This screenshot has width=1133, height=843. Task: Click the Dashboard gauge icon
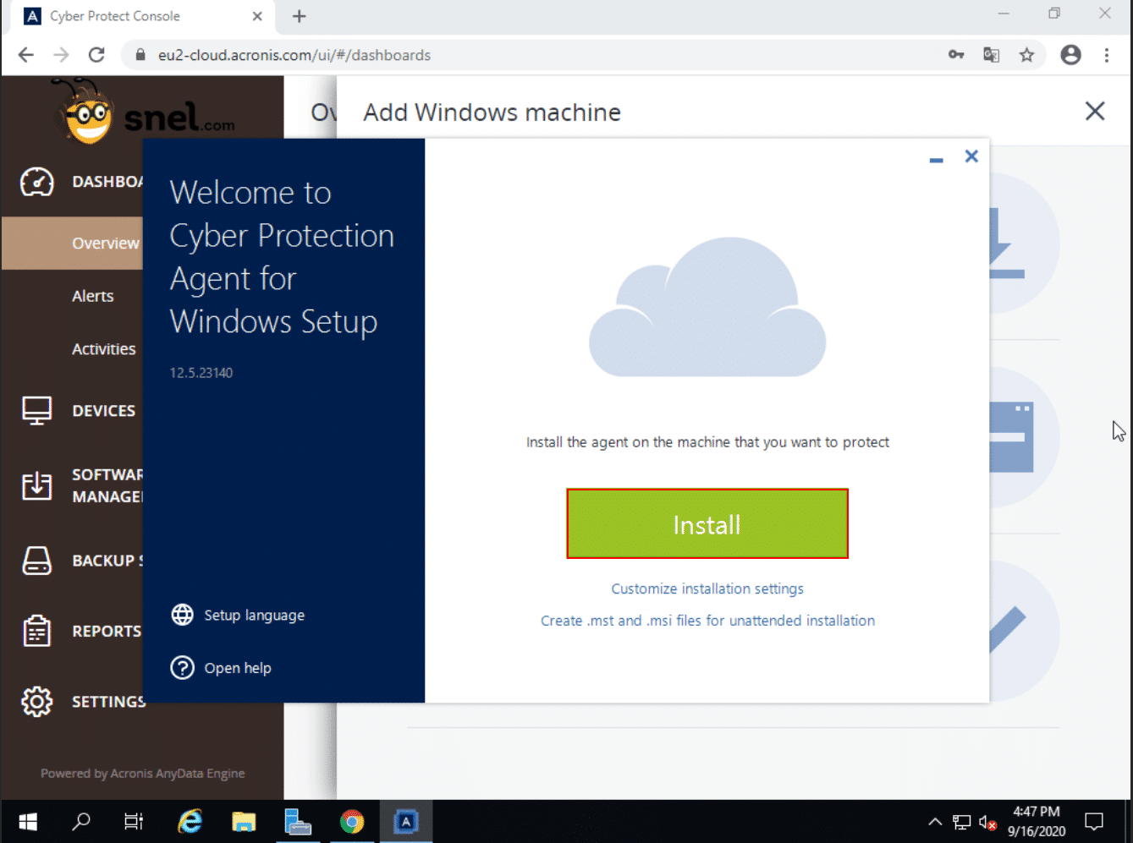click(x=37, y=182)
